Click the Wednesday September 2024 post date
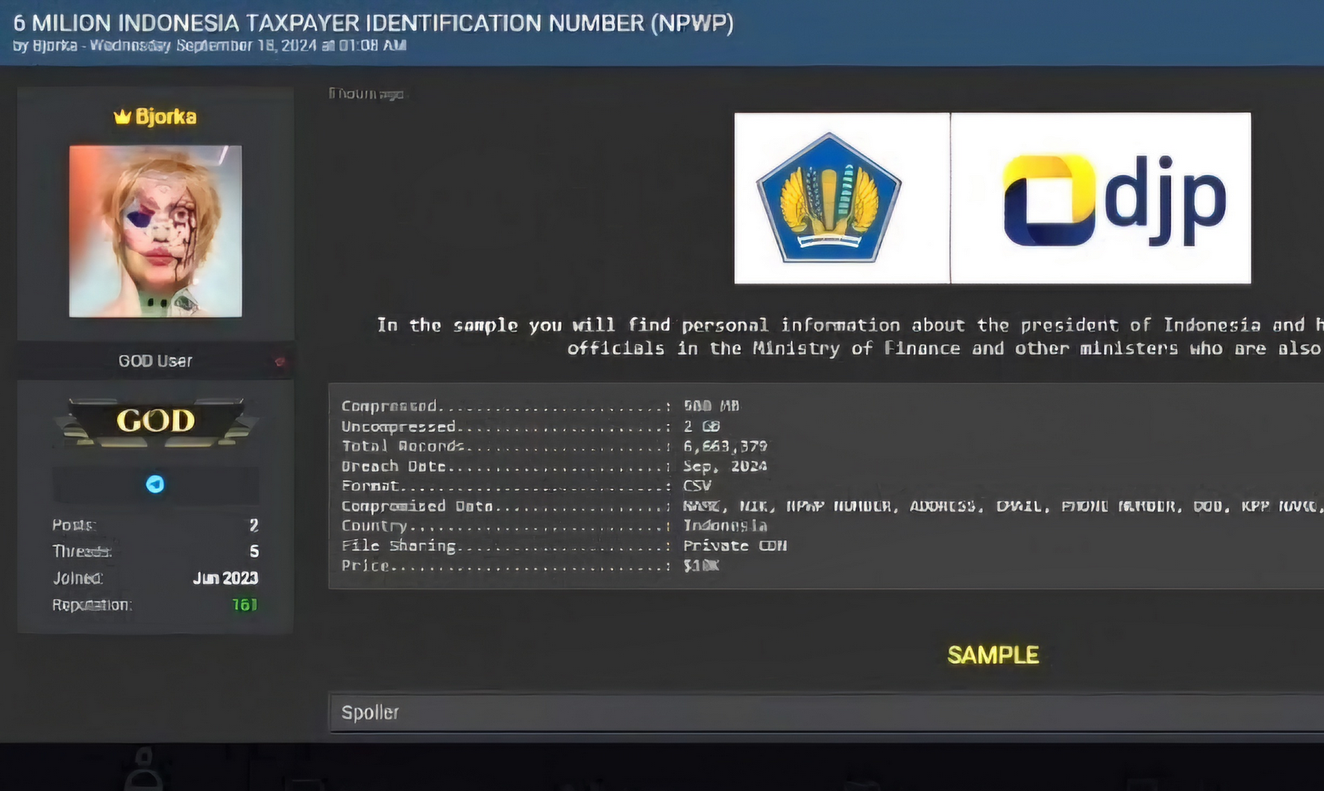1324x791 pixels. point(248,45)
